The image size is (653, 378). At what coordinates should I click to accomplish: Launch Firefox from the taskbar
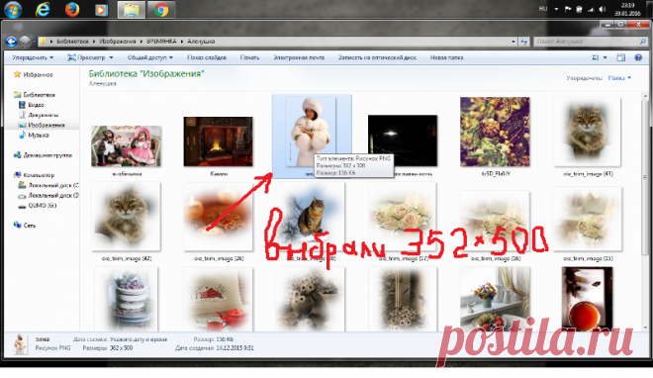(72, 9)
